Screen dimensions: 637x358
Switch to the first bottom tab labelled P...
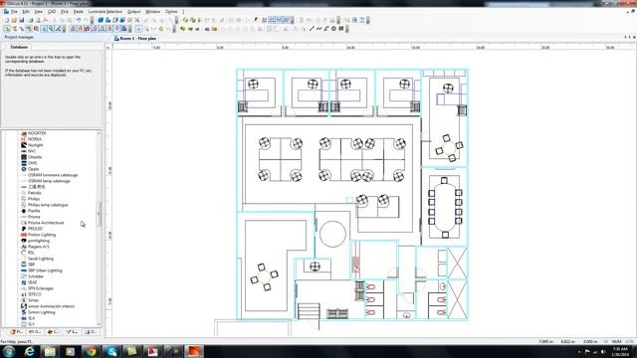pos(17,331)
